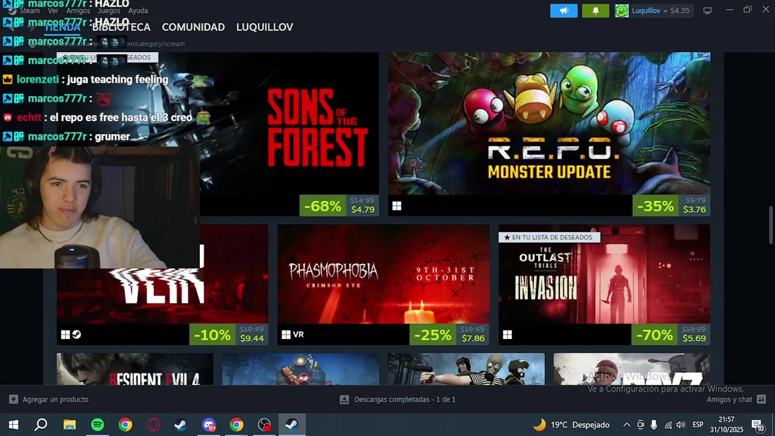Open the volume control in system tray

[x=681, y=424]
